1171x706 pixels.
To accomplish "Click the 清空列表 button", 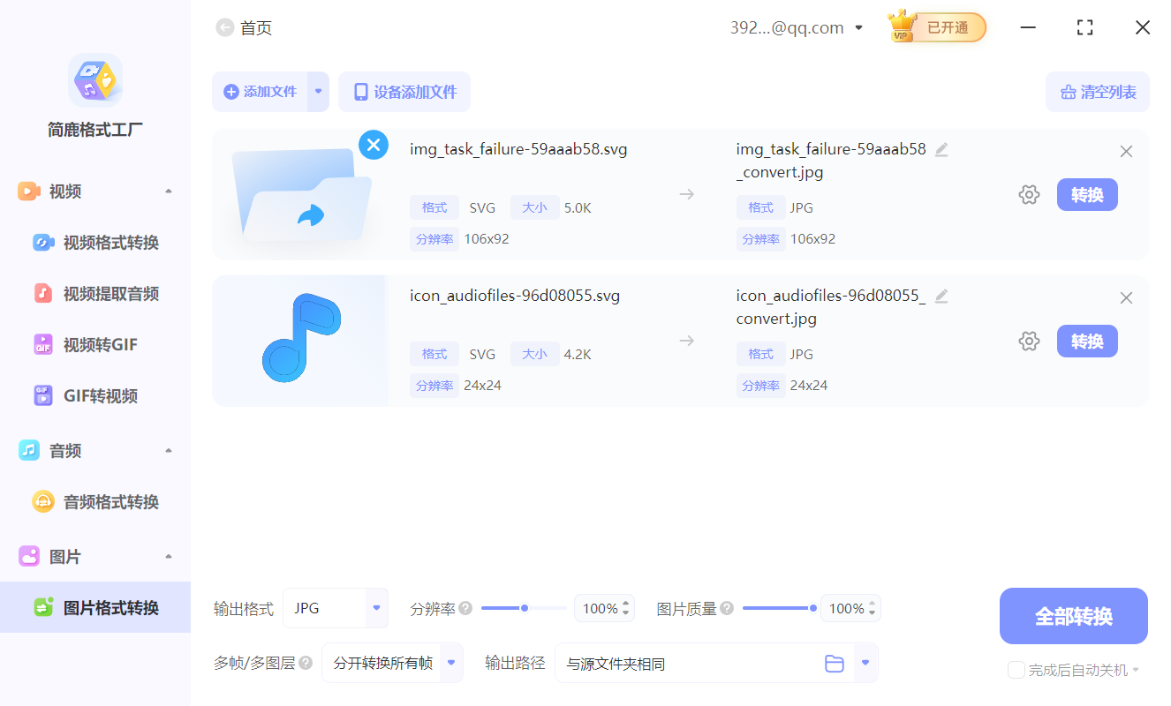I will coord(1098,92).
